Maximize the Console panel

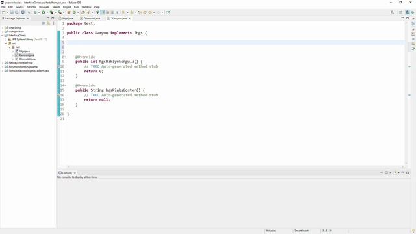[x=408, y=172]
